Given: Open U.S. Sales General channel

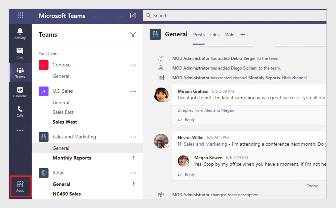Looking at the screenshot, I should click(x=61, y=102).
